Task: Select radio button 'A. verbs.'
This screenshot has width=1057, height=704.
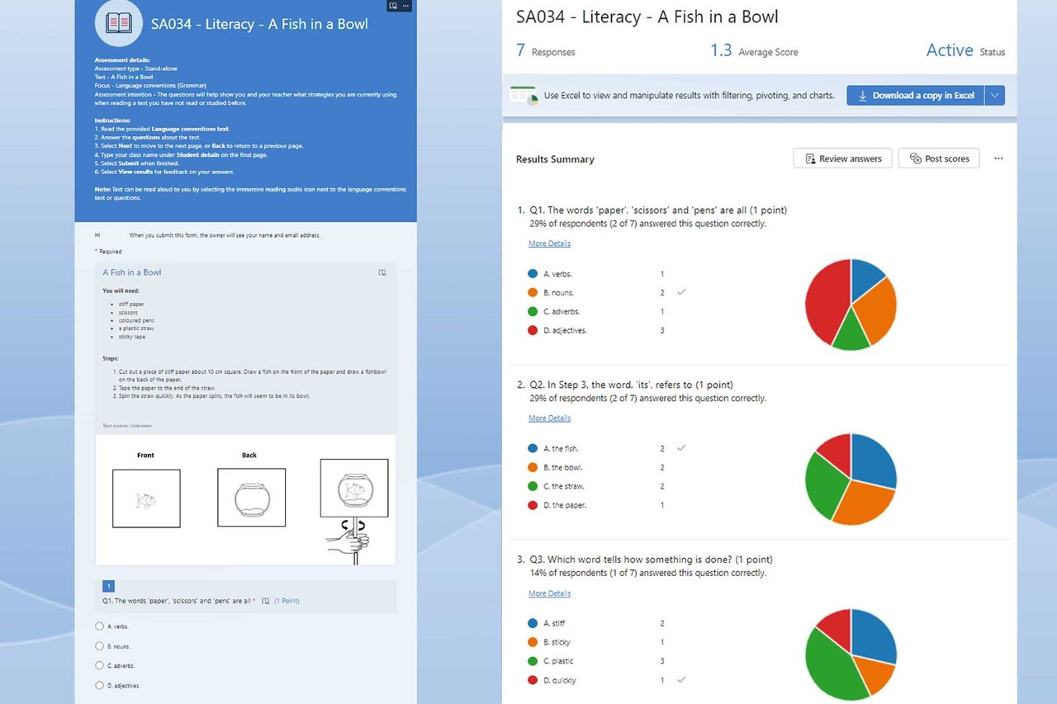Action: [x=99, y=626]
